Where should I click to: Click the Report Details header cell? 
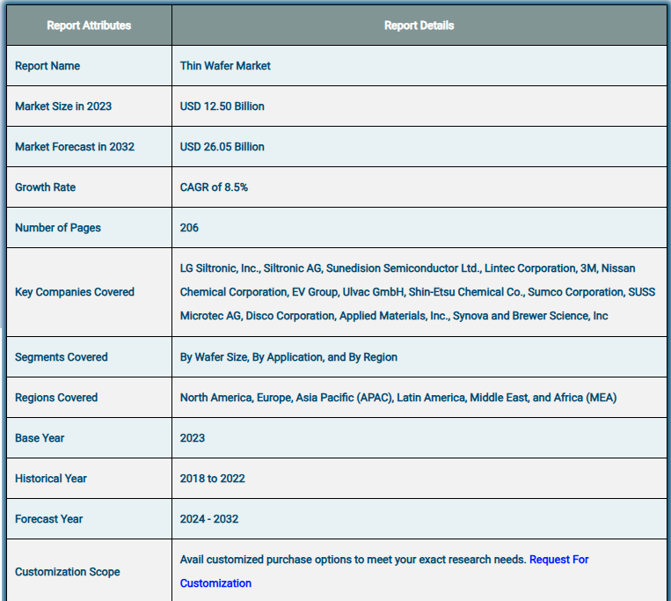419,26
